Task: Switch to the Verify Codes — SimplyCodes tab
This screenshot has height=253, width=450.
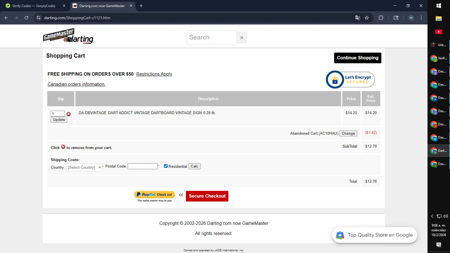Action: (x=34, y=6)
